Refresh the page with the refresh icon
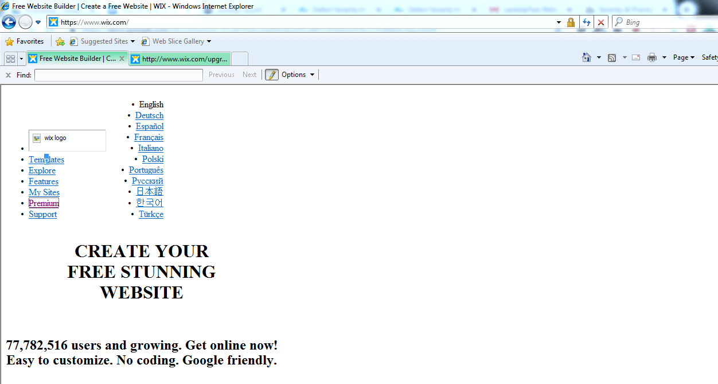Image resolution: width=718 pixels, height=384 pixels. tap(586, 22)
